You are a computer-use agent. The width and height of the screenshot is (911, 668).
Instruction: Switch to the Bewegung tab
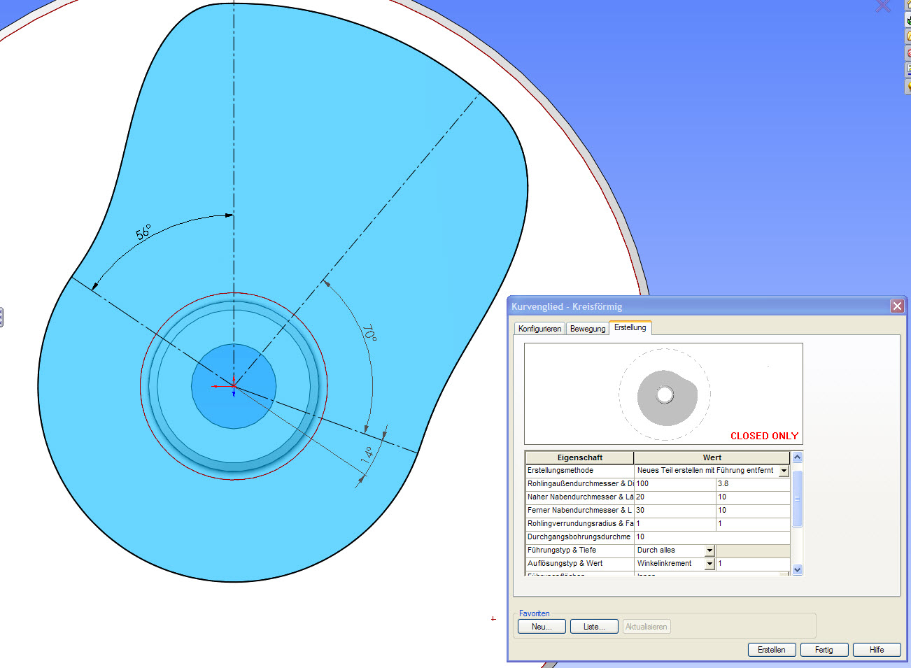pos(588,329)
